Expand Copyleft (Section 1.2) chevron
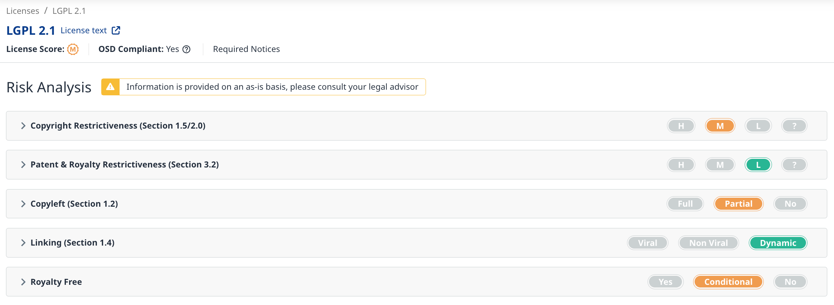 (x=23, y=204)
